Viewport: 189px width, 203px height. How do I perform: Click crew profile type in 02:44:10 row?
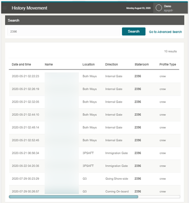(x=162, y=115)
